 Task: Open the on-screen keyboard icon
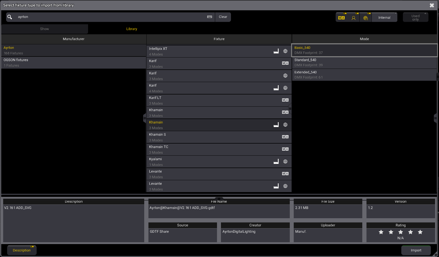point(210,17)
